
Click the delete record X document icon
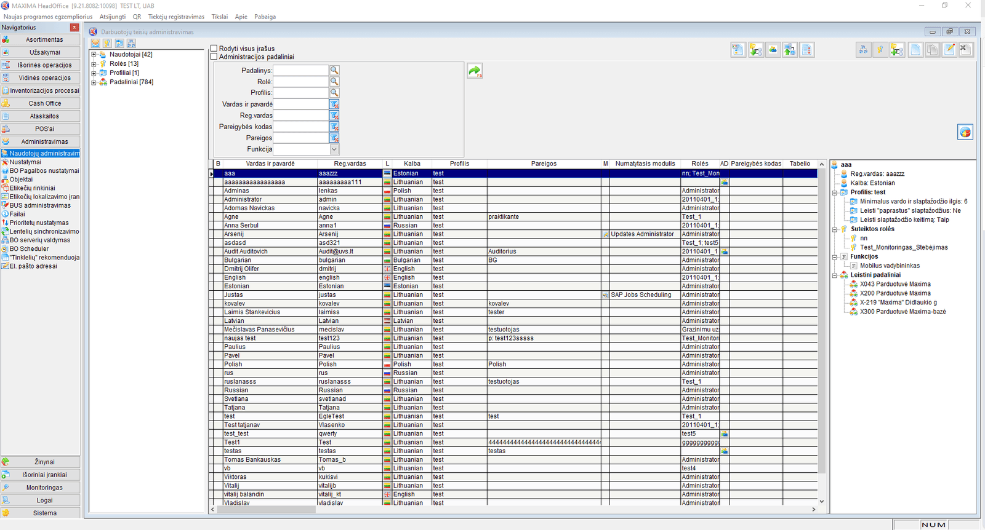965,50
